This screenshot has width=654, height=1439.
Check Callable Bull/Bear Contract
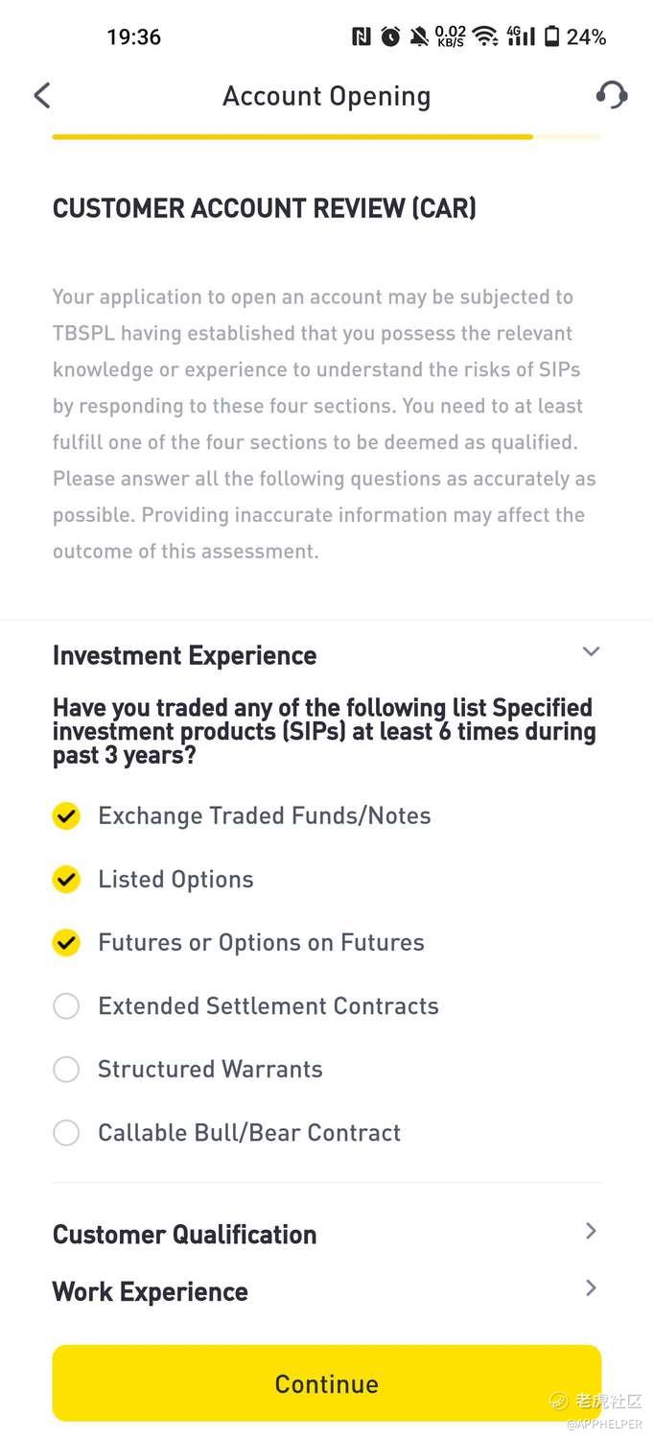pos(66,1133)
